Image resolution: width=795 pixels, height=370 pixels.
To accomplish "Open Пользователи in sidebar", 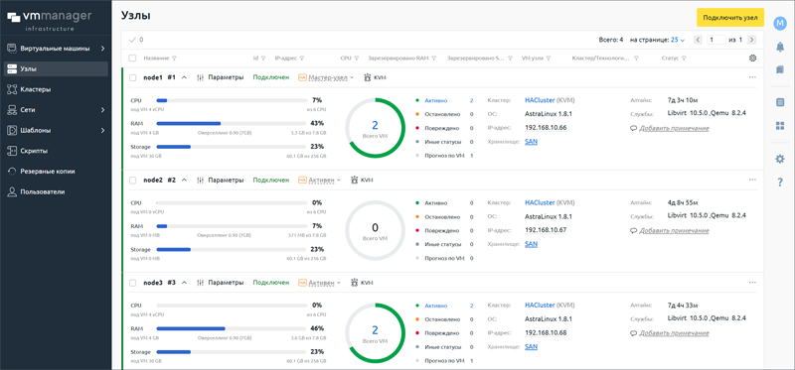I will tap(56, 191).
